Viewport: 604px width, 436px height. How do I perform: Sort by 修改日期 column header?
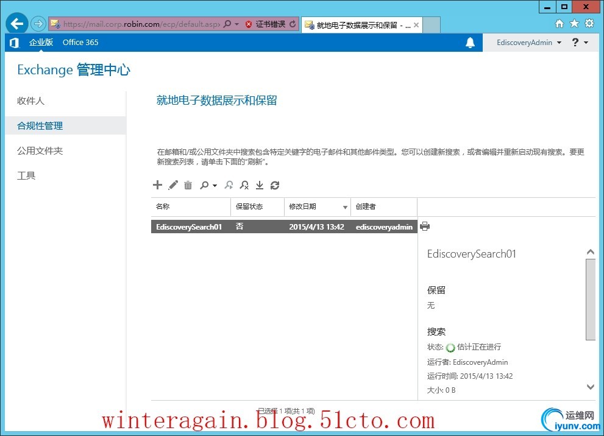(318, 206)
